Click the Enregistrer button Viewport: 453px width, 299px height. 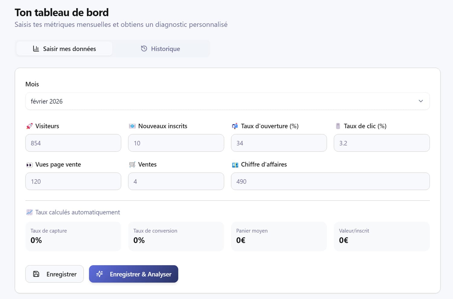pos(55,274)
